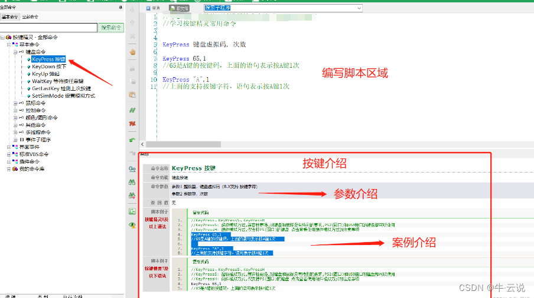534x298 pixels.
Task: Click the Go to line icon
Action: click(132, 168)
